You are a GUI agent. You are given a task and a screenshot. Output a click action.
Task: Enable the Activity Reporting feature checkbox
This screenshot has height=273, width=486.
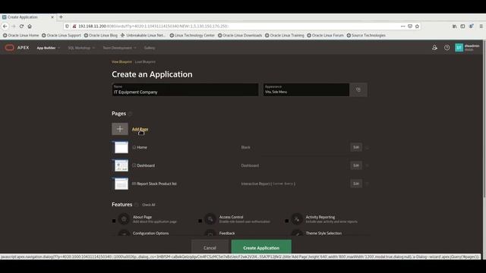287,221
